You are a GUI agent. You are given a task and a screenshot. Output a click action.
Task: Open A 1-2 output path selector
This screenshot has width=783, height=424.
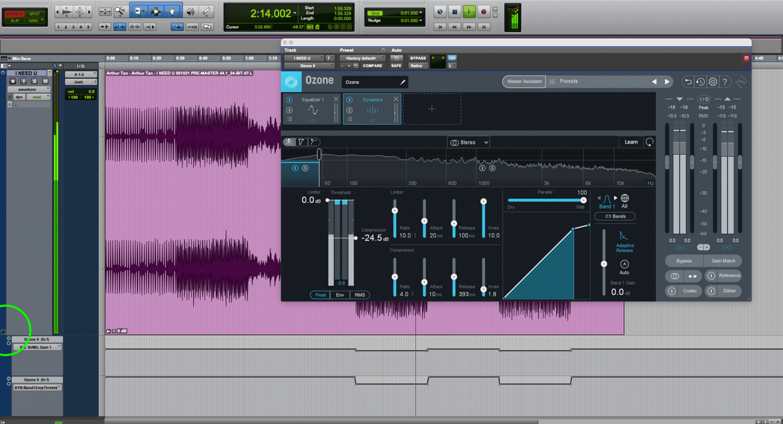81,74
